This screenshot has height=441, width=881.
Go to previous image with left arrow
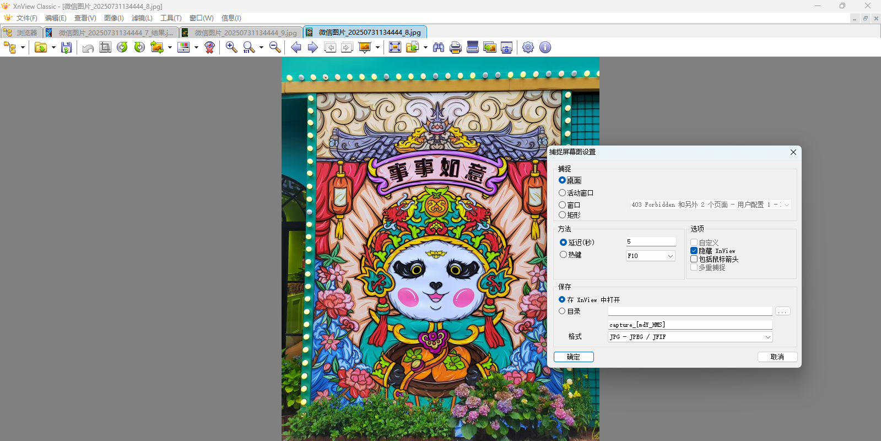pyautogui.click(x=296, y=47)
